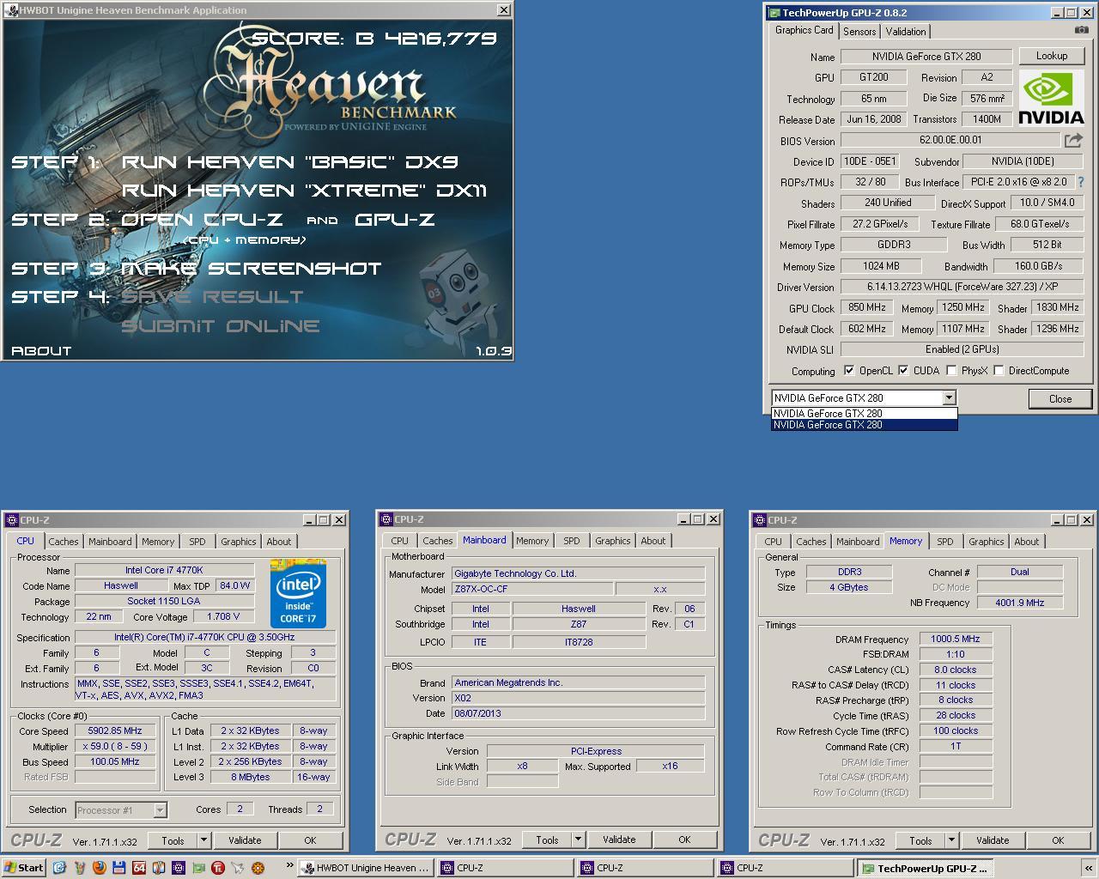Image resolution: width=1099 pixels, height=879 pixels.
Task: Open Tools dropdown arrow in Mainboard window
Action: click(x=578, y=840)
